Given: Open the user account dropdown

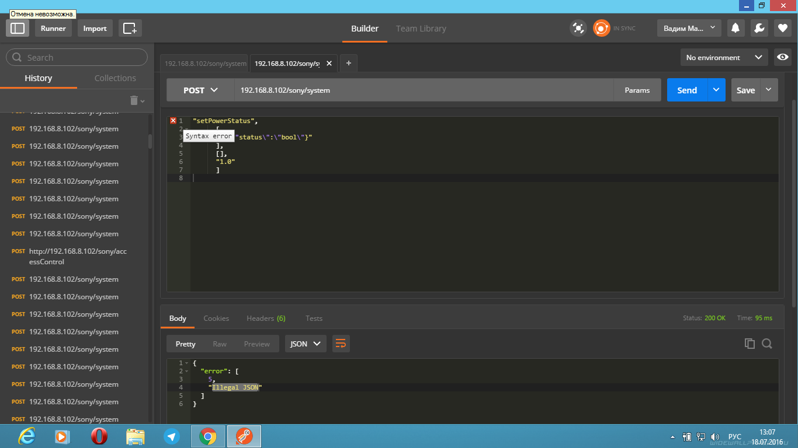Looking at the screenshot, I should point(689,28).
